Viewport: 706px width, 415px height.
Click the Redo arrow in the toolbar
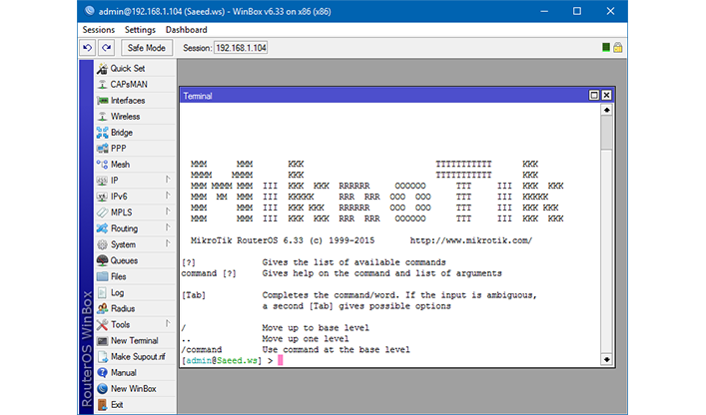point(106,47)
